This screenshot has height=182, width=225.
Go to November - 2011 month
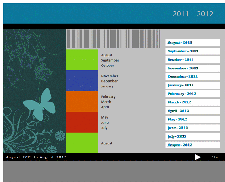pyautogui.click(x=193, y=68)
